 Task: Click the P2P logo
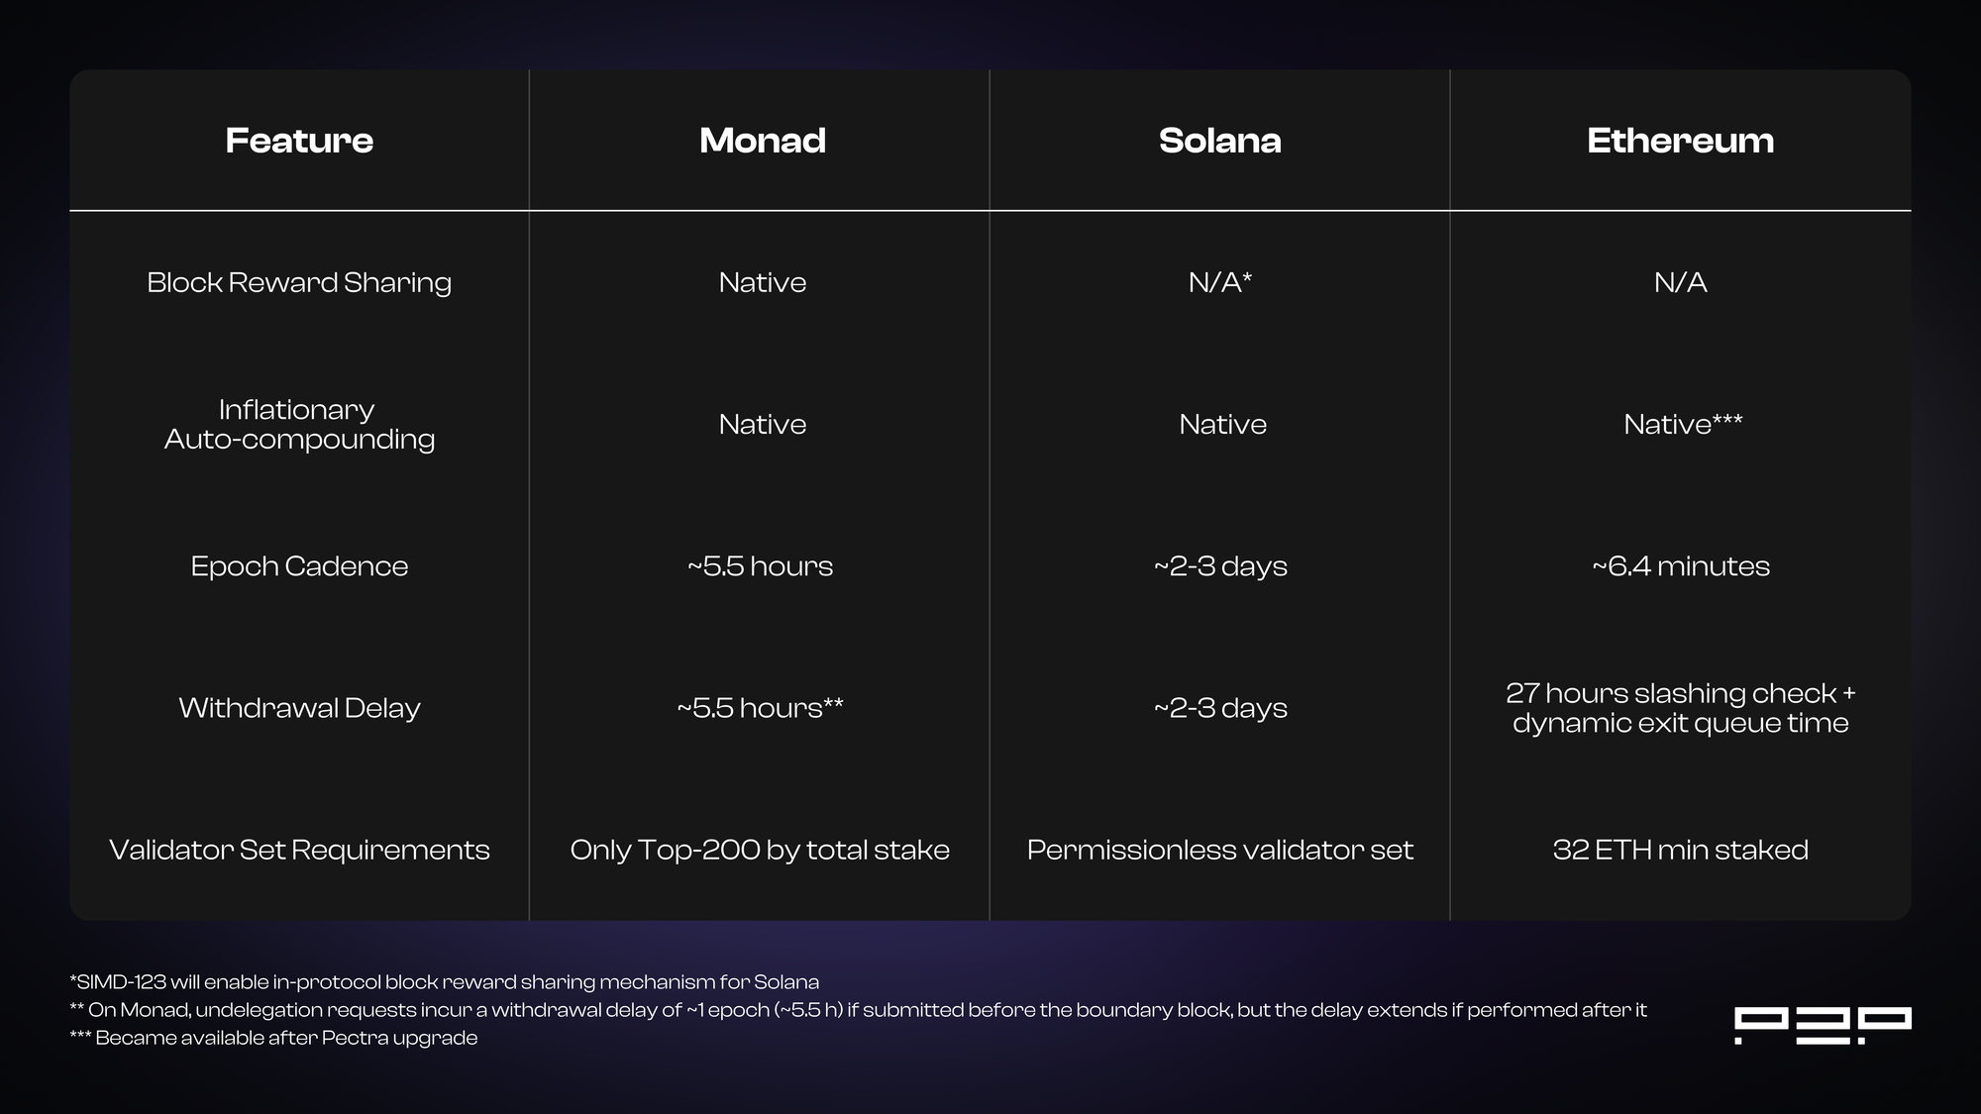[1822, 1025]
